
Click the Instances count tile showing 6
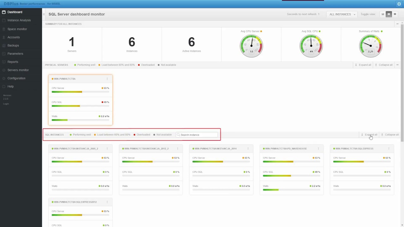(132, 44)
